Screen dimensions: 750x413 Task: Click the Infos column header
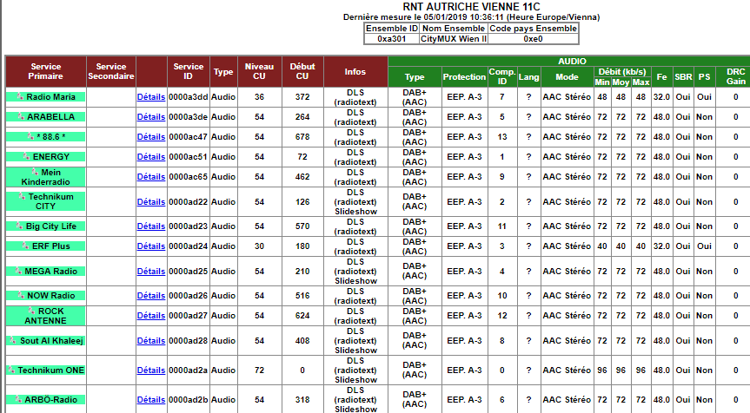click(355, 72)
